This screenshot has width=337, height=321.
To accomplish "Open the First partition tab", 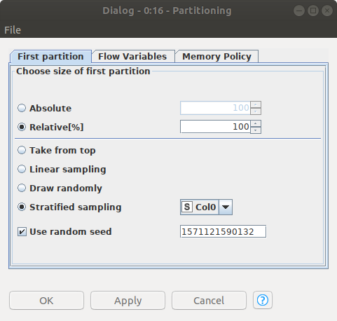I will point(50,57).
